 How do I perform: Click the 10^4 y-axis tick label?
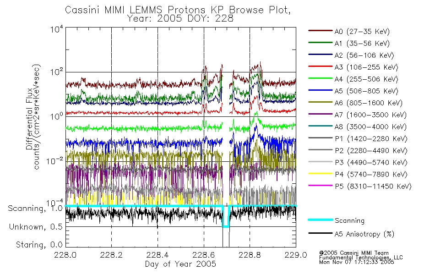[57, 29]
